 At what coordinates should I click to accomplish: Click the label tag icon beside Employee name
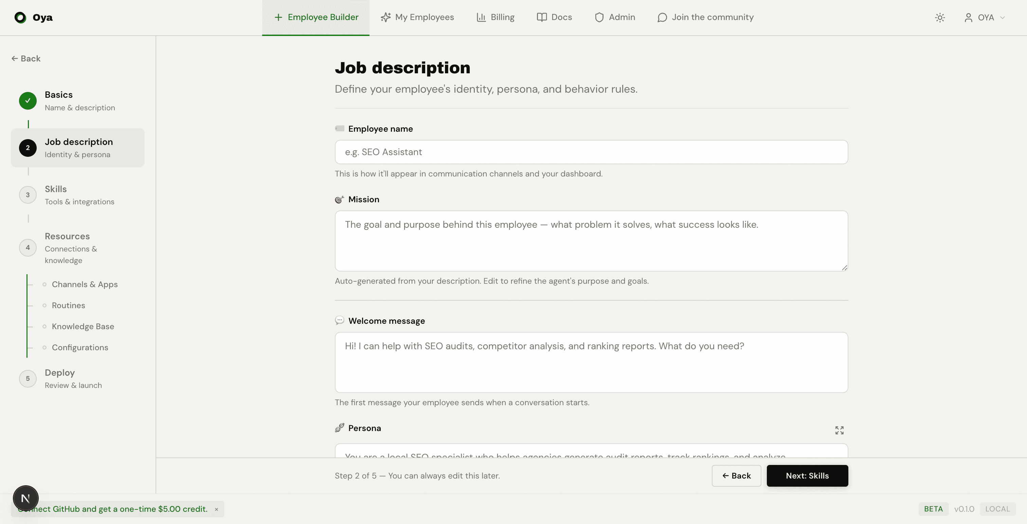point(340,128)
